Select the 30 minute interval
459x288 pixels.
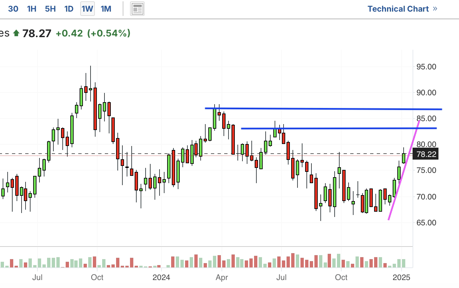pos(13,9)
